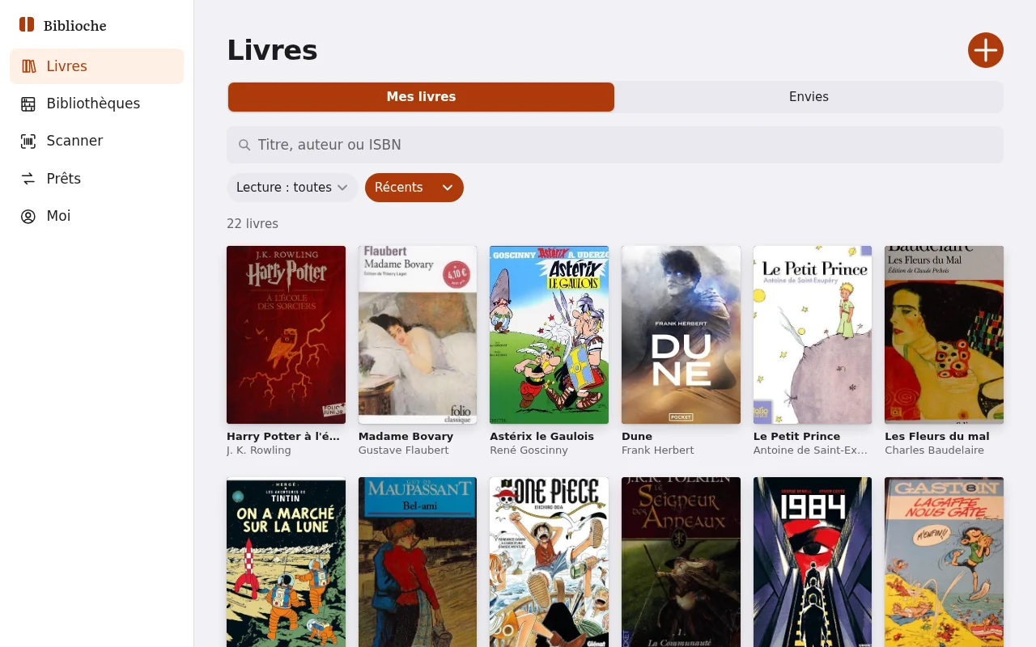Click the 22 livres count label
The image size is (1036, 647).
(x=253, y=224)
